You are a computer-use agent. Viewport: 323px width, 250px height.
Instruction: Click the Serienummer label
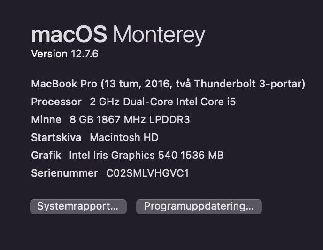(64, 173)
